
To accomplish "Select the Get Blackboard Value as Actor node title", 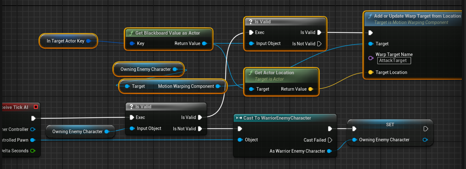I will (168, 33).
